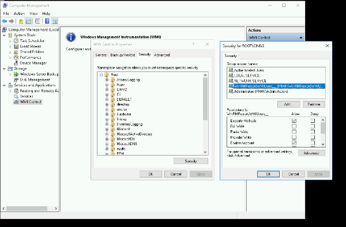This screenshot has width=346, height=227.
Task: Collapse the Root namespace node
Action: (101, 75)
